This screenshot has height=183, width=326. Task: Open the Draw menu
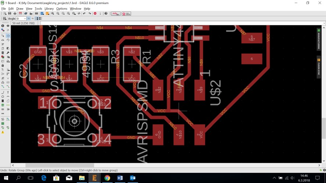coord(20,8)
